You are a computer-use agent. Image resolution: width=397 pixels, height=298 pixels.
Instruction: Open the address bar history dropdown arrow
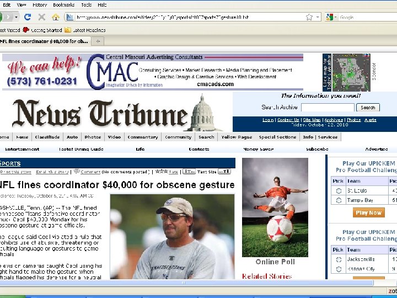317,17
